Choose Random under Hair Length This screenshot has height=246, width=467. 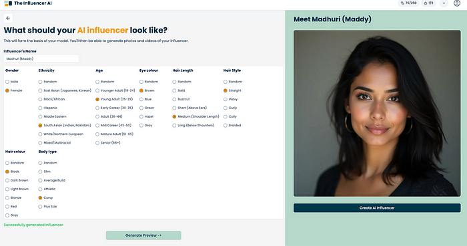182,82
